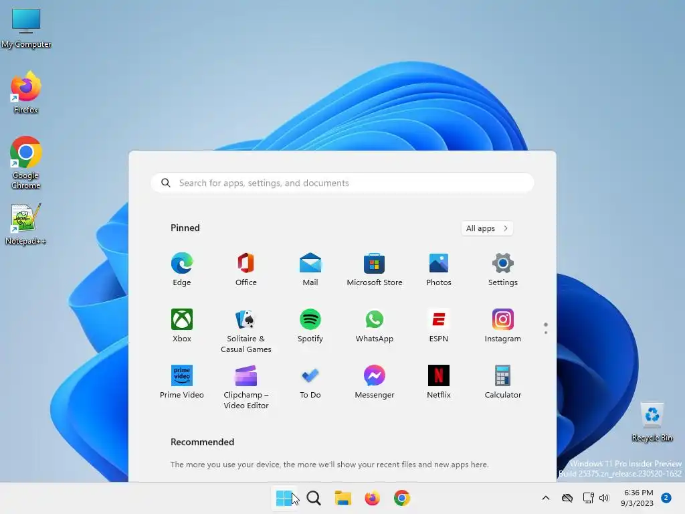685x514 pixels.
Task: Open the Mail app
Action: 310,269
